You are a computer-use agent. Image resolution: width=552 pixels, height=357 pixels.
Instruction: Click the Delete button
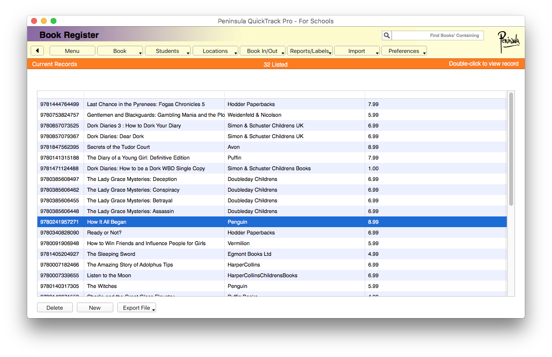click(55, 307)
